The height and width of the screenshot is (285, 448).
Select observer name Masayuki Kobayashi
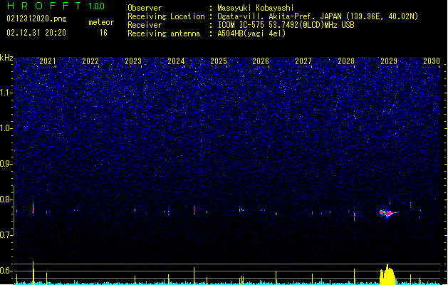[x=256, y=8]
